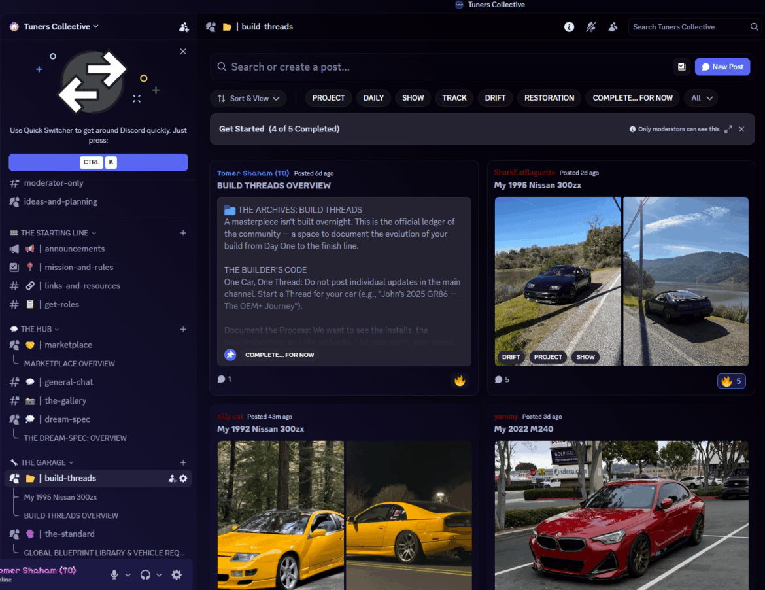The width and height of the screenshot is (765, 590).
Task: Go to marketplace forum channel
Action: tap(97, 345)
